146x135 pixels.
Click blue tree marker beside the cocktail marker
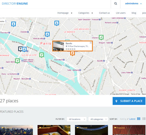(24, 49)
